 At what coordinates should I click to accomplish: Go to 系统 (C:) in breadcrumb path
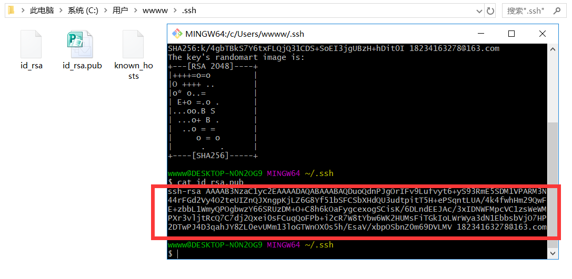[x=83, y=11]
